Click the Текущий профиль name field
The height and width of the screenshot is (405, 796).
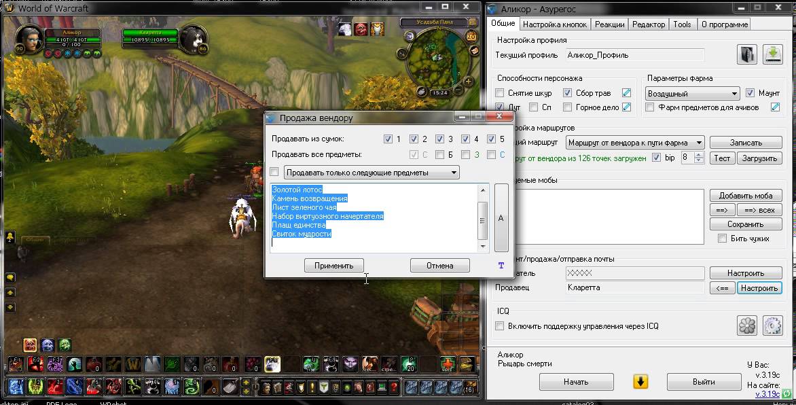tap(635, 55)
